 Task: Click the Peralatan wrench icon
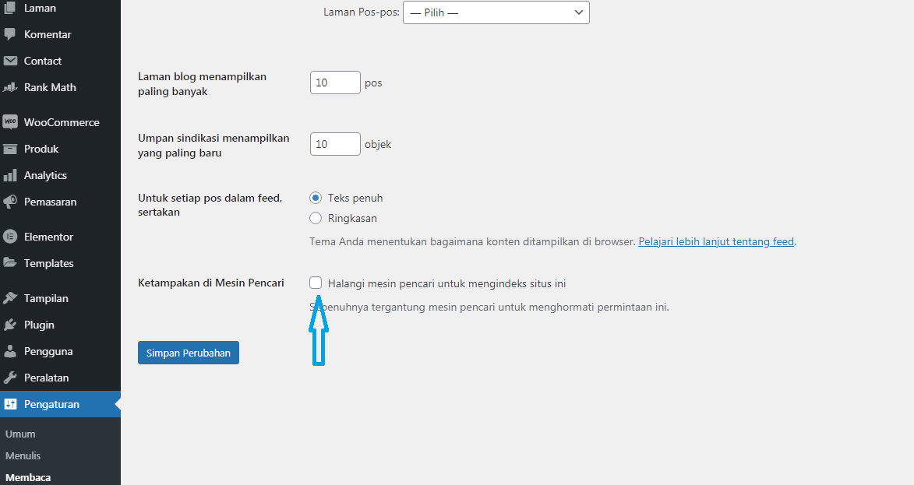tap(10, 378)
